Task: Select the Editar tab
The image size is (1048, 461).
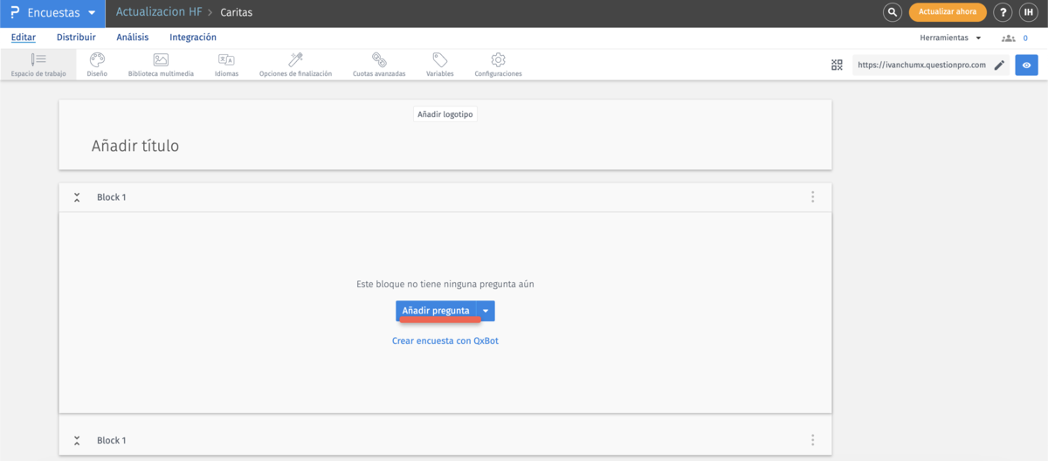Action: point(24,38)
